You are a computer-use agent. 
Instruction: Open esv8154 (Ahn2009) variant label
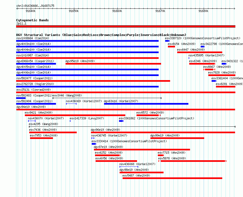(x=182, y=44)
